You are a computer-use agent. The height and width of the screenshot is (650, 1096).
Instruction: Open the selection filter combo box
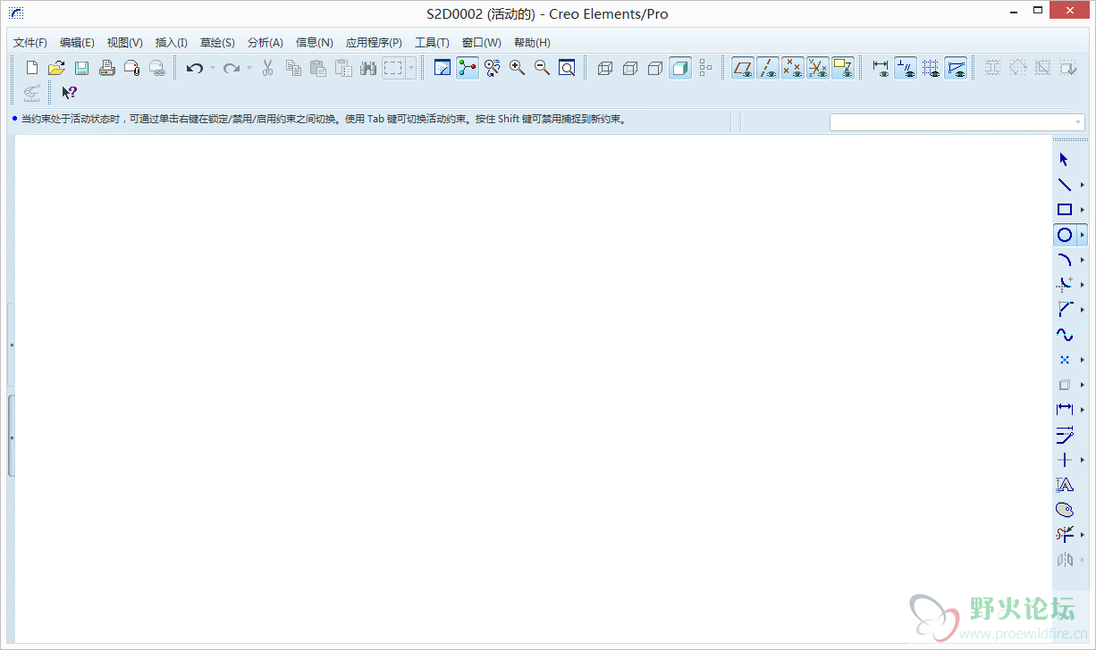(957, 122)
